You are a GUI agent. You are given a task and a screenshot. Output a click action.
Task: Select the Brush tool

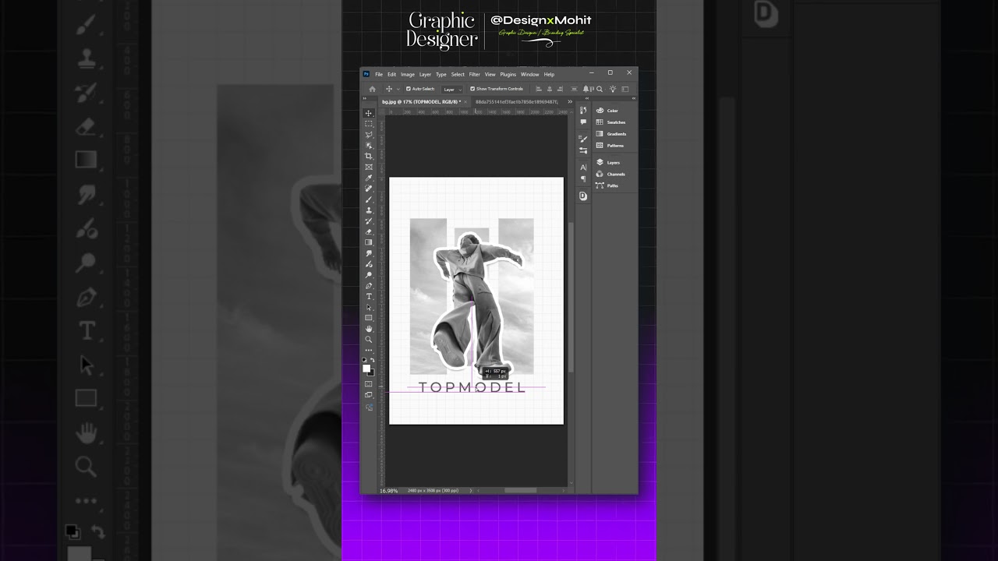(x=369, y=200)
